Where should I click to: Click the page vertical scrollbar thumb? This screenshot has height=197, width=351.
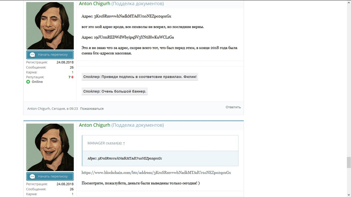(x=349, y=162)
